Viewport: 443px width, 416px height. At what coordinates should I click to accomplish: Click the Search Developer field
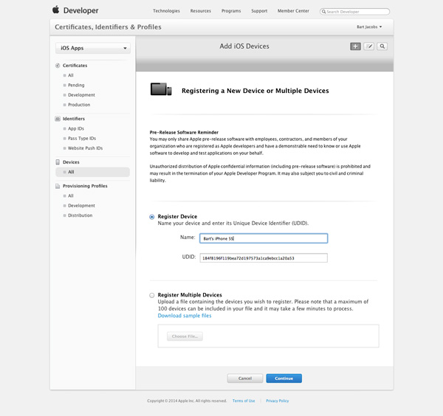(355, 12)
